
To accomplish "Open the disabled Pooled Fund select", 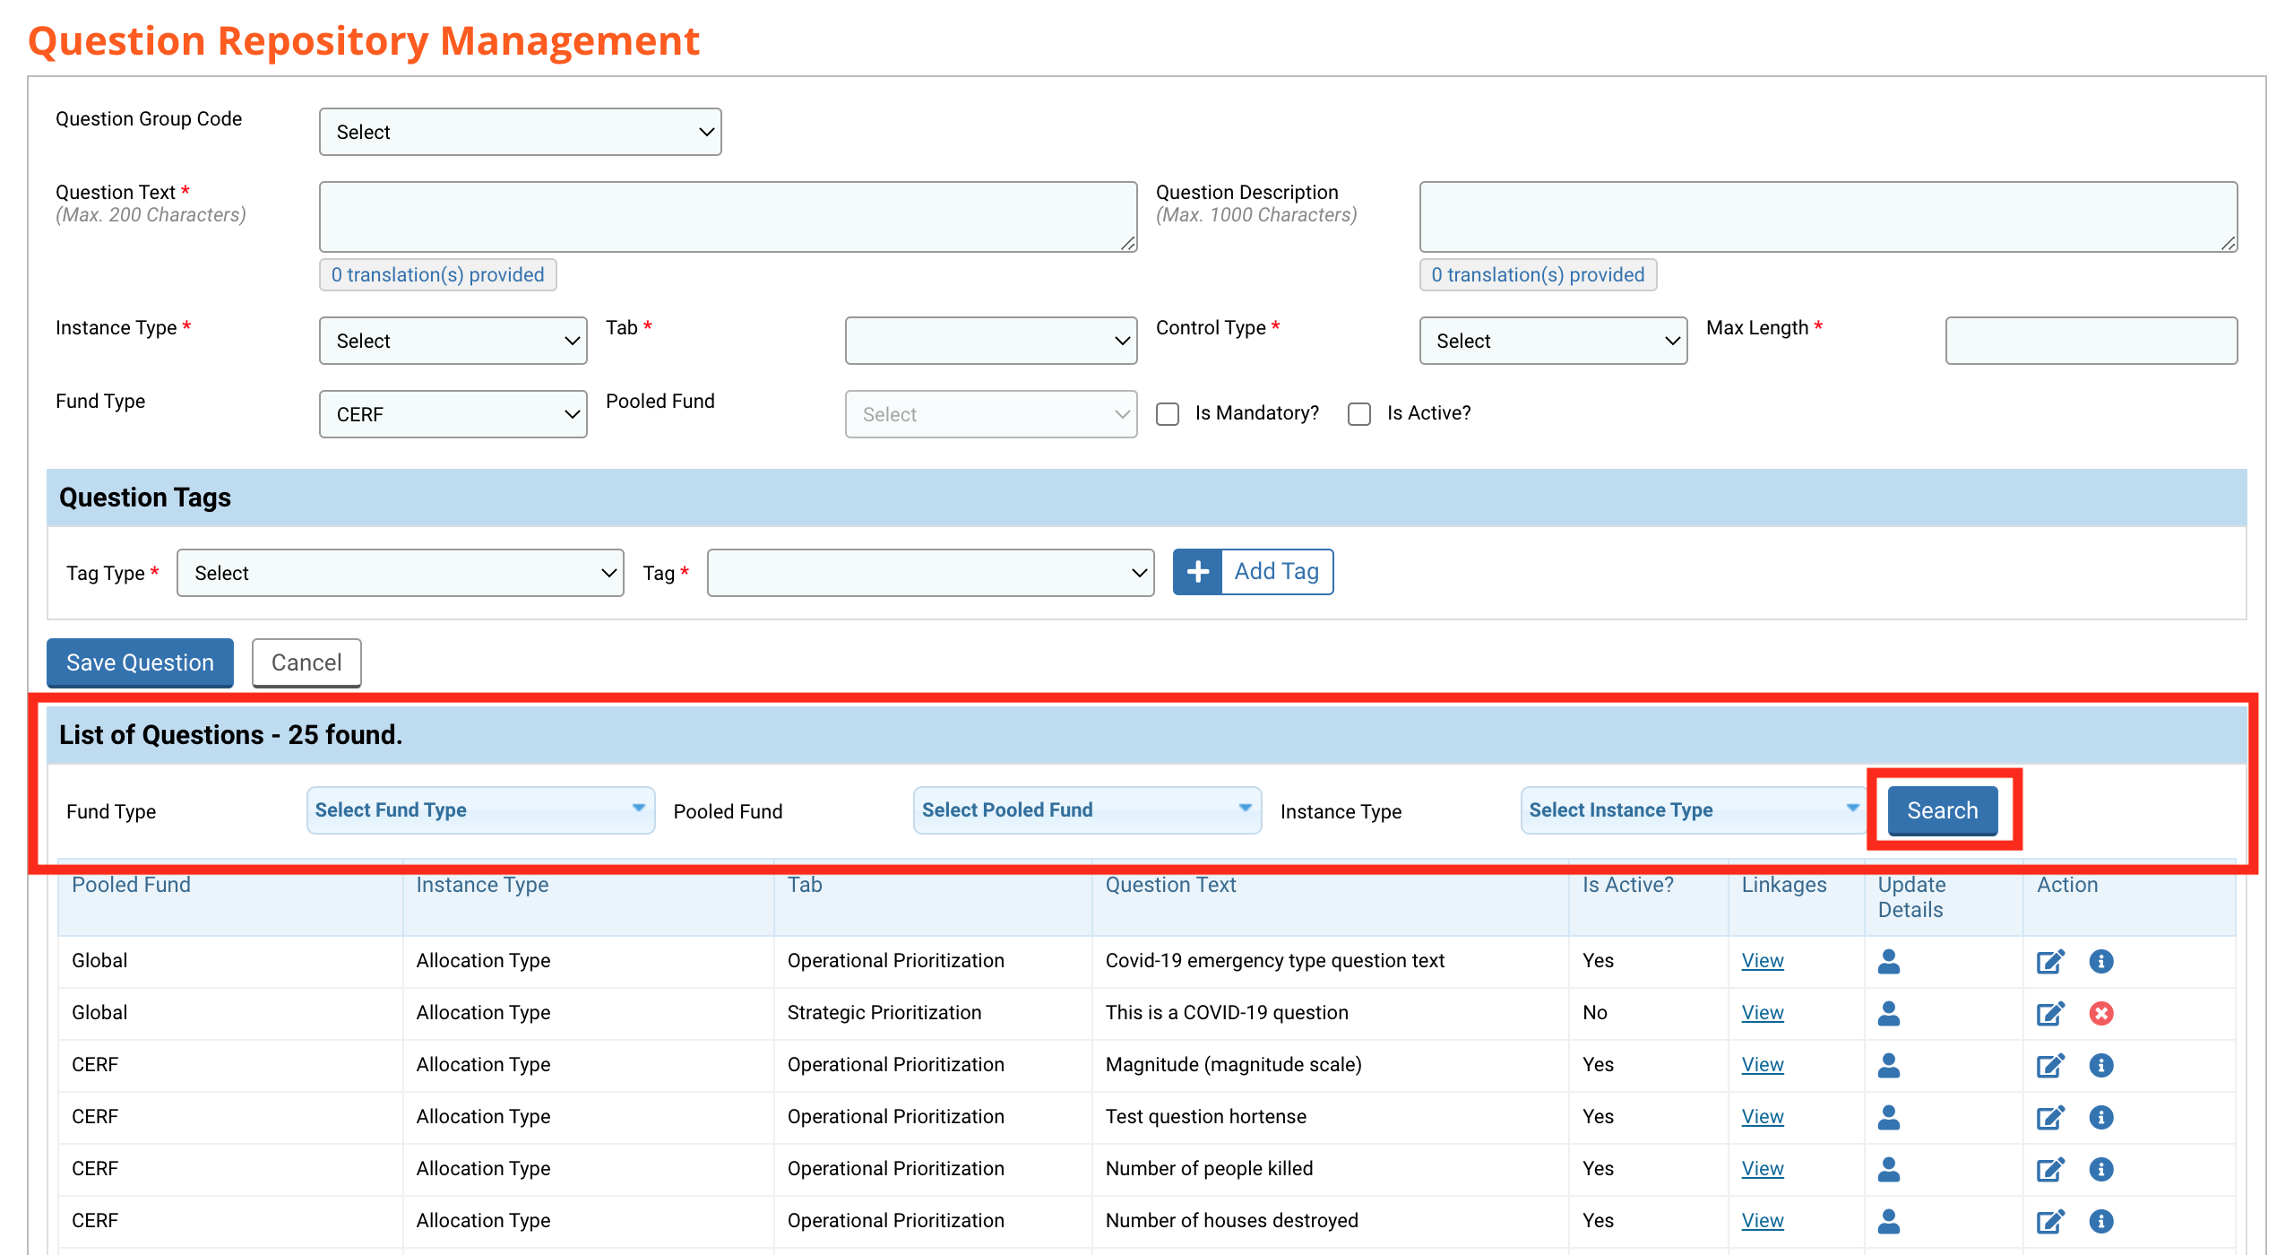I will 991,414.
